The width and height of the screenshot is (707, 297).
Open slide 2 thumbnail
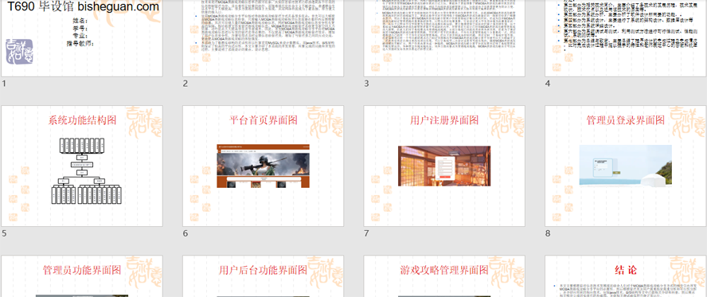click(263, 38)
